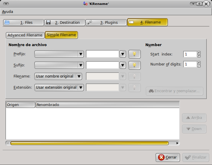Image resolution: width=212 pixels, height=165 pixels.
Task: Open the 'Usar extensión original' dropdown
Action: pyautogui.click(x=59, y=87)
